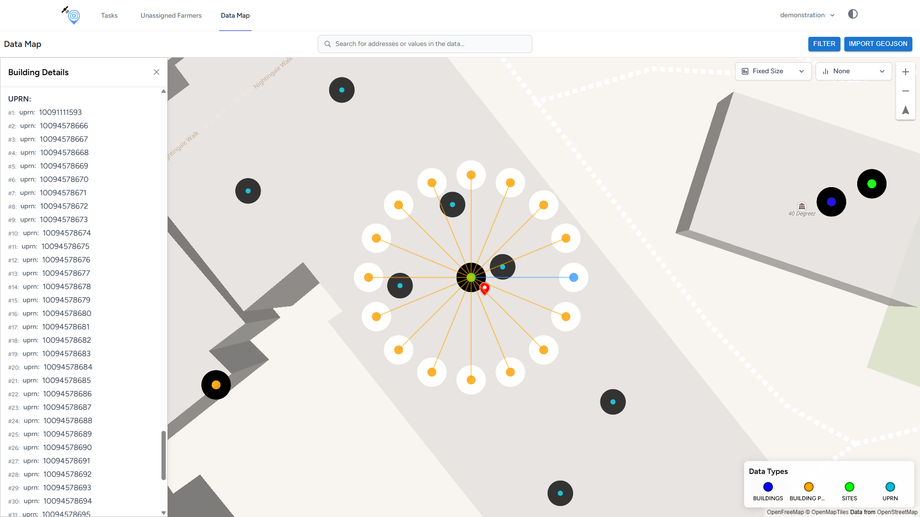Toggle the UPRN data type in legend
This screenshot has width=920, height=517.
pyautogui.click(x=890, y=487)
